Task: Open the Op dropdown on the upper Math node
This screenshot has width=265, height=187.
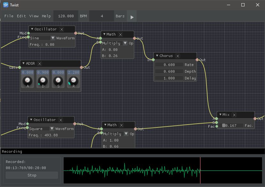Action: point(125,43)
